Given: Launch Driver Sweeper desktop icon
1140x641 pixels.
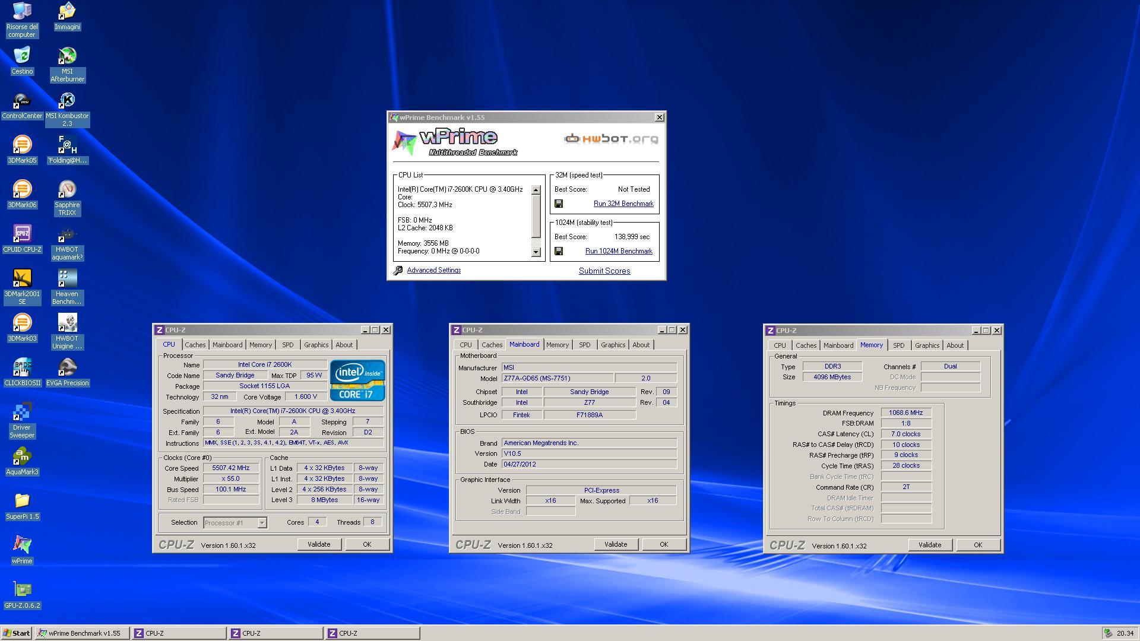Looking at the screenshot, I should [22, 420].
